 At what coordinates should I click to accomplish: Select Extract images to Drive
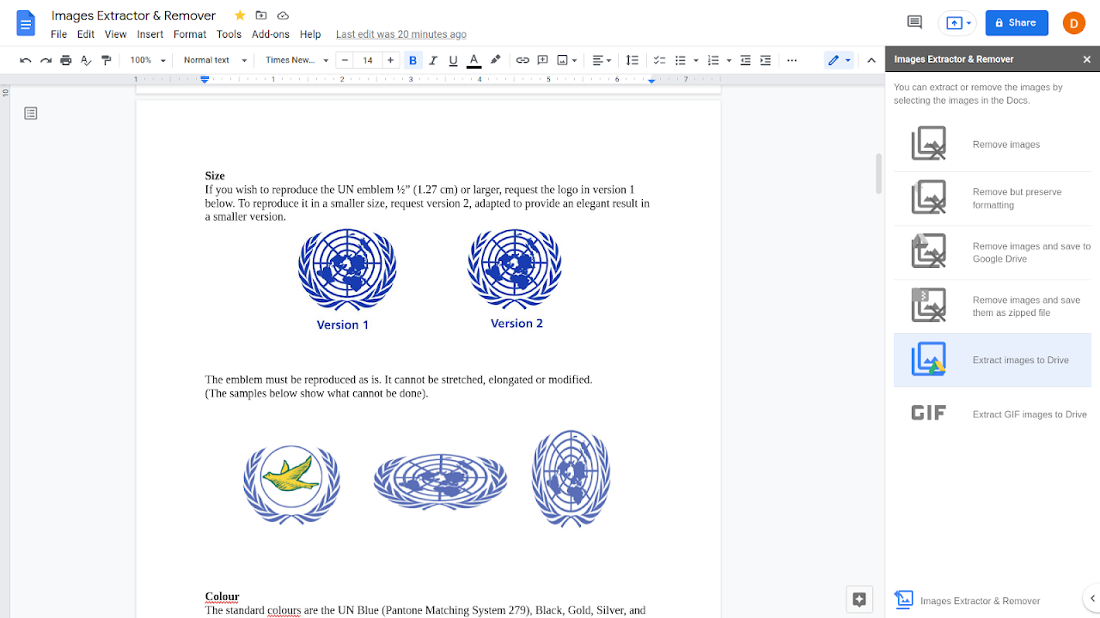[x=993, y=360]
